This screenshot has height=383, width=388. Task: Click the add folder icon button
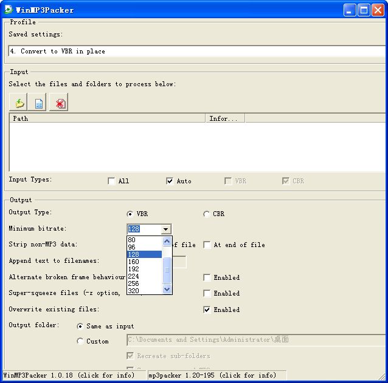[x=18, y=102]
